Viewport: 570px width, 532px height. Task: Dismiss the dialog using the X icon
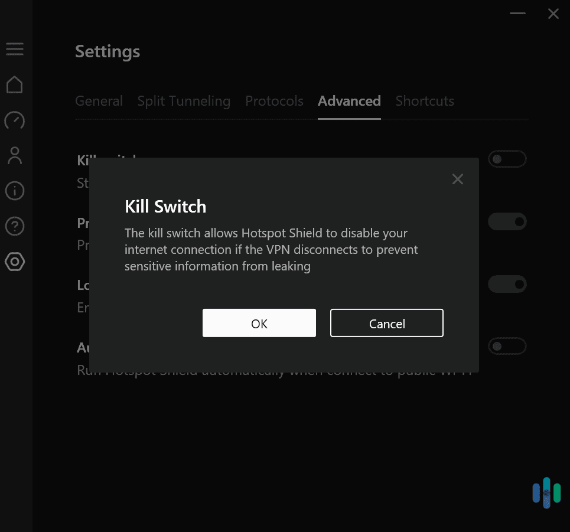tap(457, 179)
